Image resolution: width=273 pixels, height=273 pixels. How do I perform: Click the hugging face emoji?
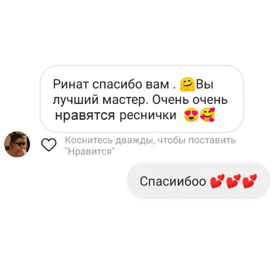coord(187,85)
